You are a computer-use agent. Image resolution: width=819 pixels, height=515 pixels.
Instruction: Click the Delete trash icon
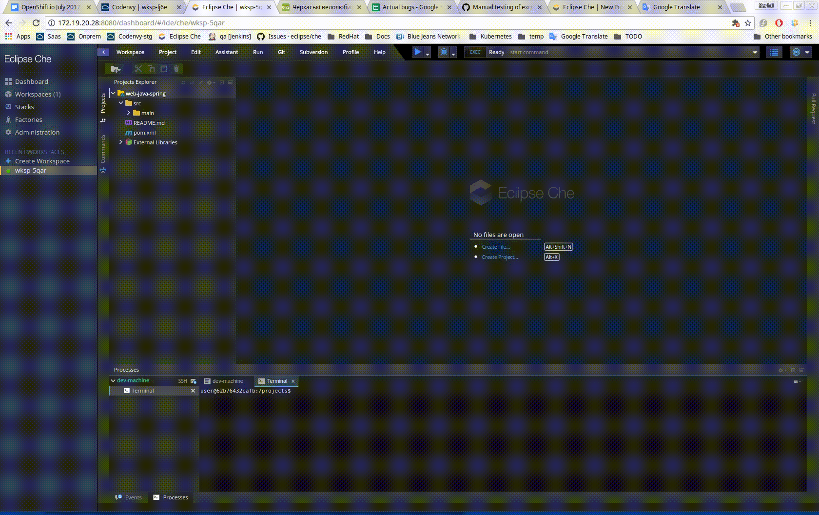pos(176,69)
